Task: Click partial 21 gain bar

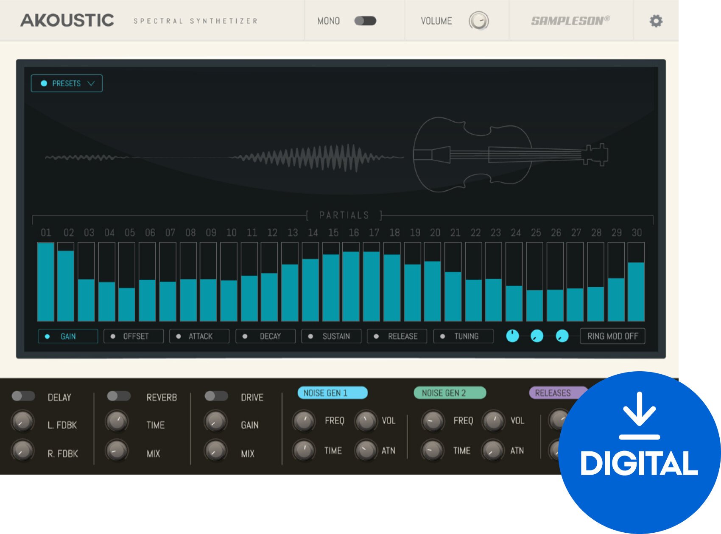Action: (453, 282)
